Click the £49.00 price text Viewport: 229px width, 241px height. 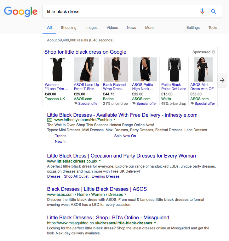click(50, 94)
